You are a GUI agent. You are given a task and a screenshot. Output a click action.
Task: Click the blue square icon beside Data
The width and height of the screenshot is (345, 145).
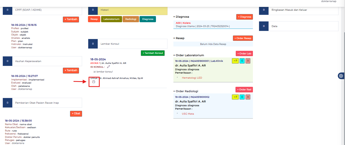pyautogui.click(x=264, y=26)
